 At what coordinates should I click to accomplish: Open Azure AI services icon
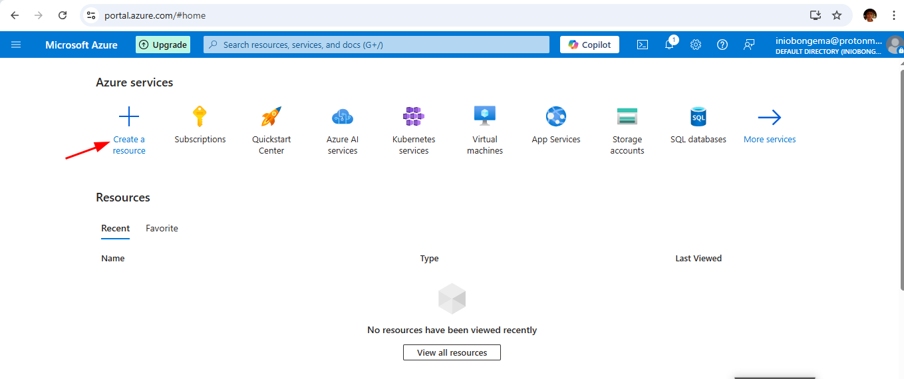point(343,117)
